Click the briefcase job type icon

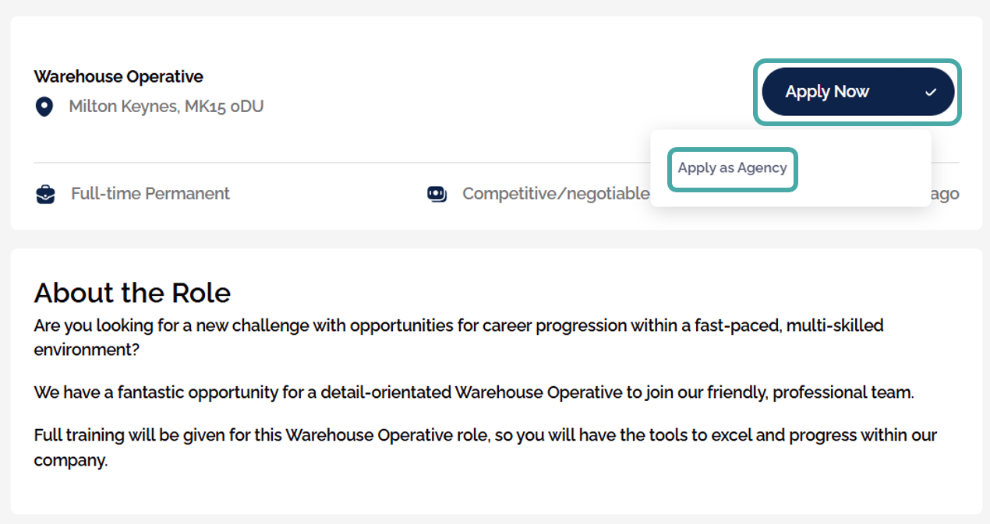(46, 194)
